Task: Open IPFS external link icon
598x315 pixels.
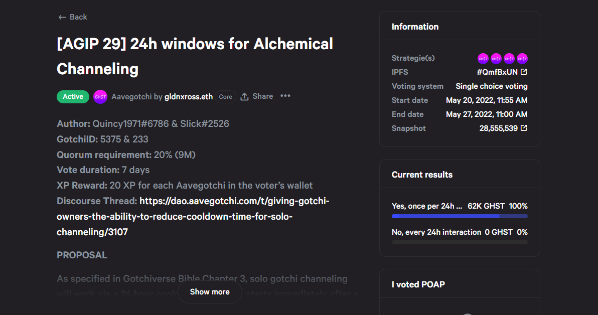Action: [524, 72]
